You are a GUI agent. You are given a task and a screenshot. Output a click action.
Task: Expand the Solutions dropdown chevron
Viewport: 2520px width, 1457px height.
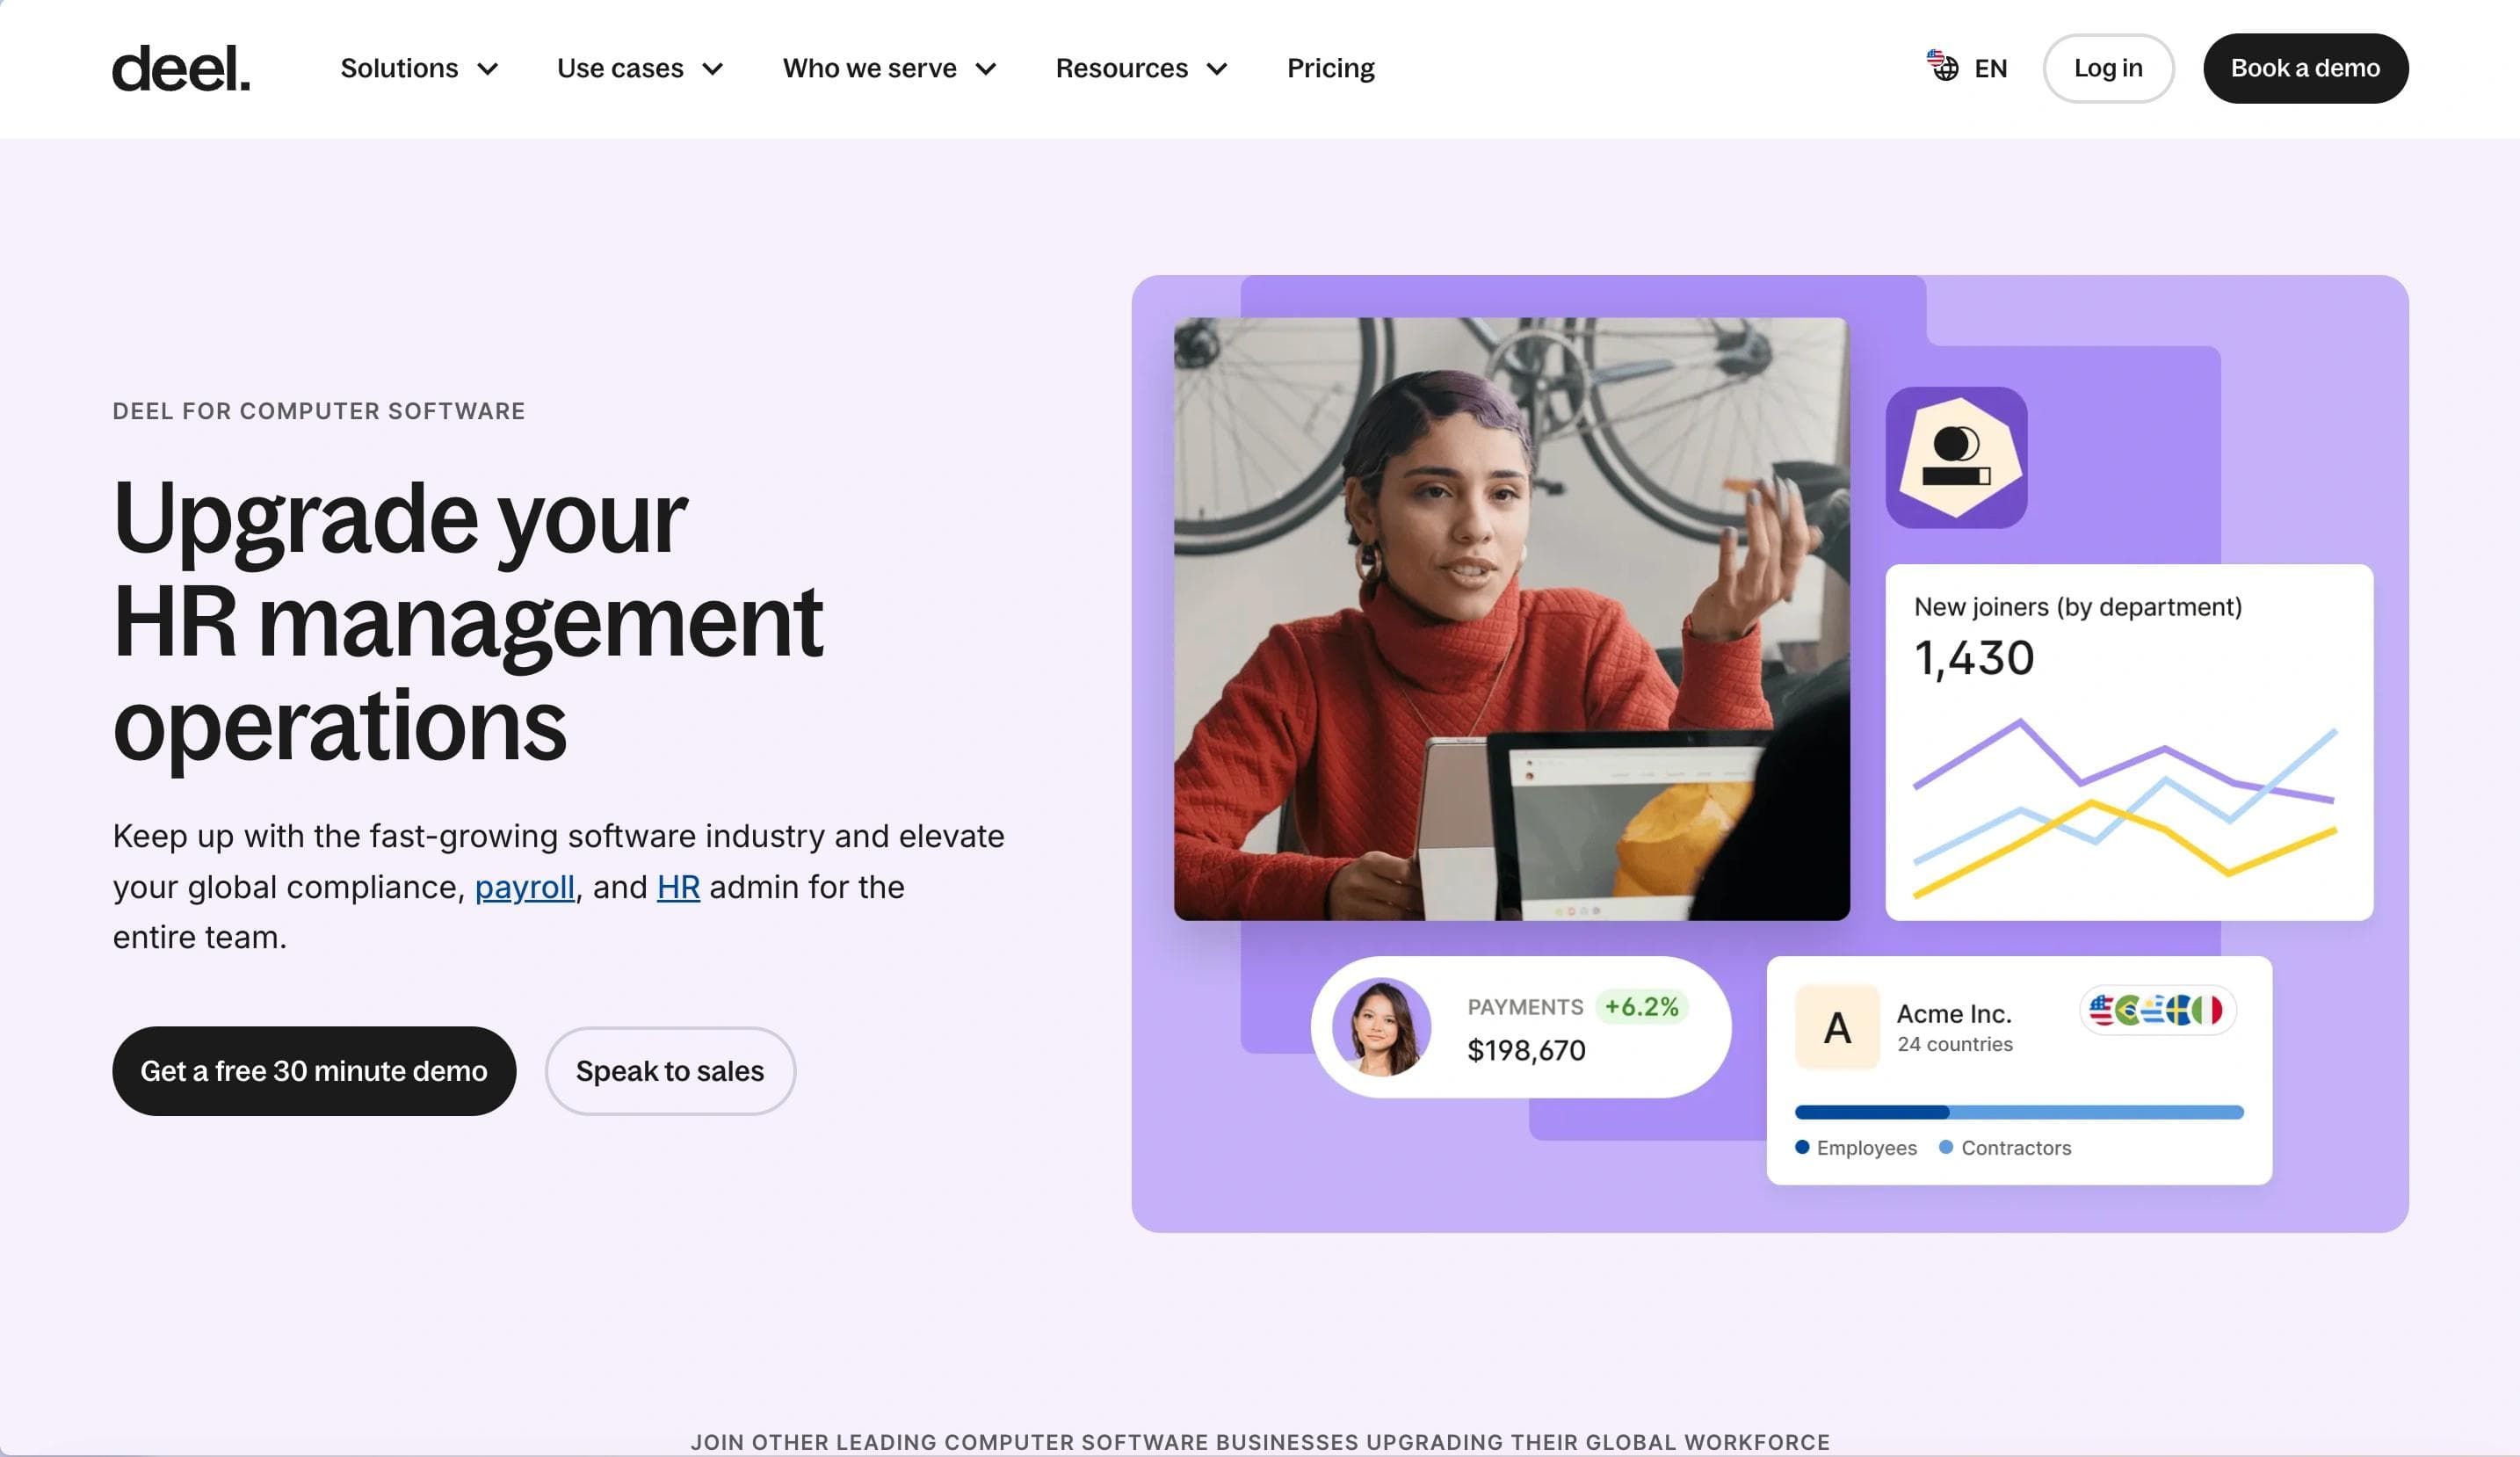[488, 69]
